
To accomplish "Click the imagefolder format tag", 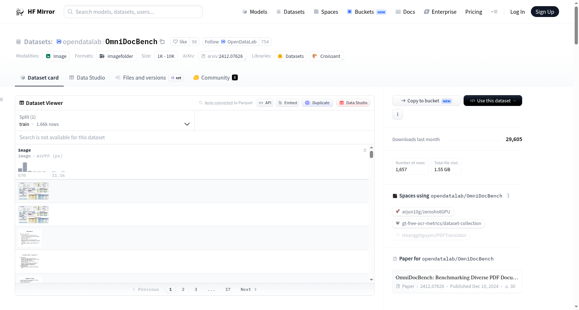I will 116,56.
